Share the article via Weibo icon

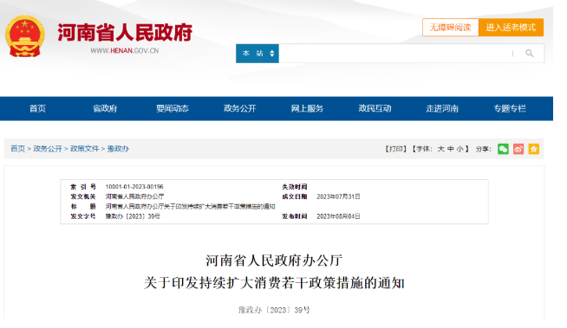coord(518,149)
